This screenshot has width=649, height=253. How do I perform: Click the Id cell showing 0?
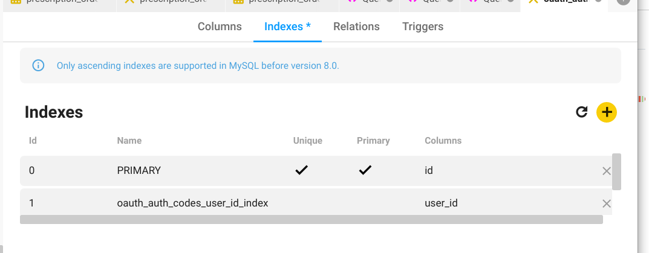pos(31,170)
